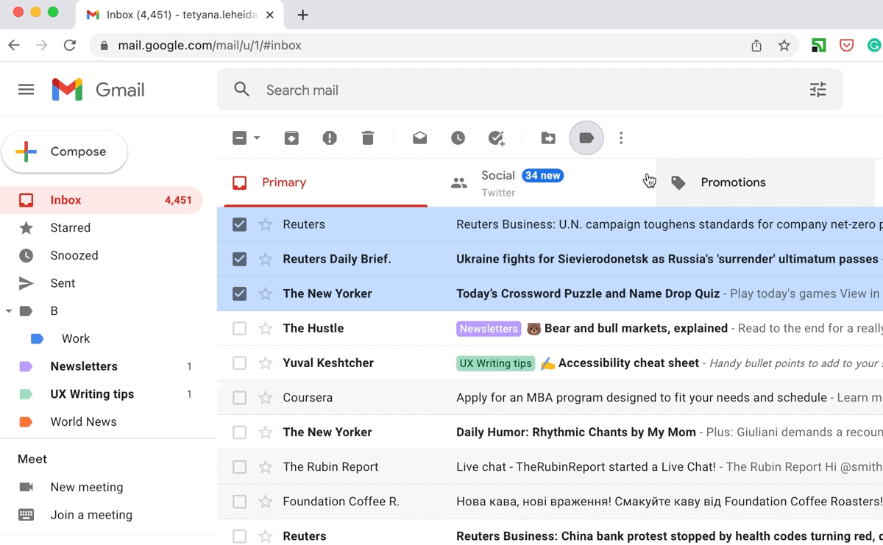Show search options filter icon
This screenshot has height=545, width=883.
tap(818, 90)
